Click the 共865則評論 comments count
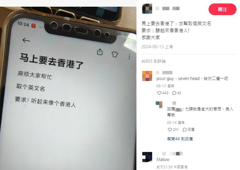 tap(154, 61)
